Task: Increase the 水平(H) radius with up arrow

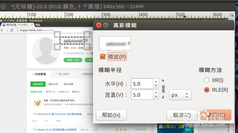Action: [x=156, y=81]
